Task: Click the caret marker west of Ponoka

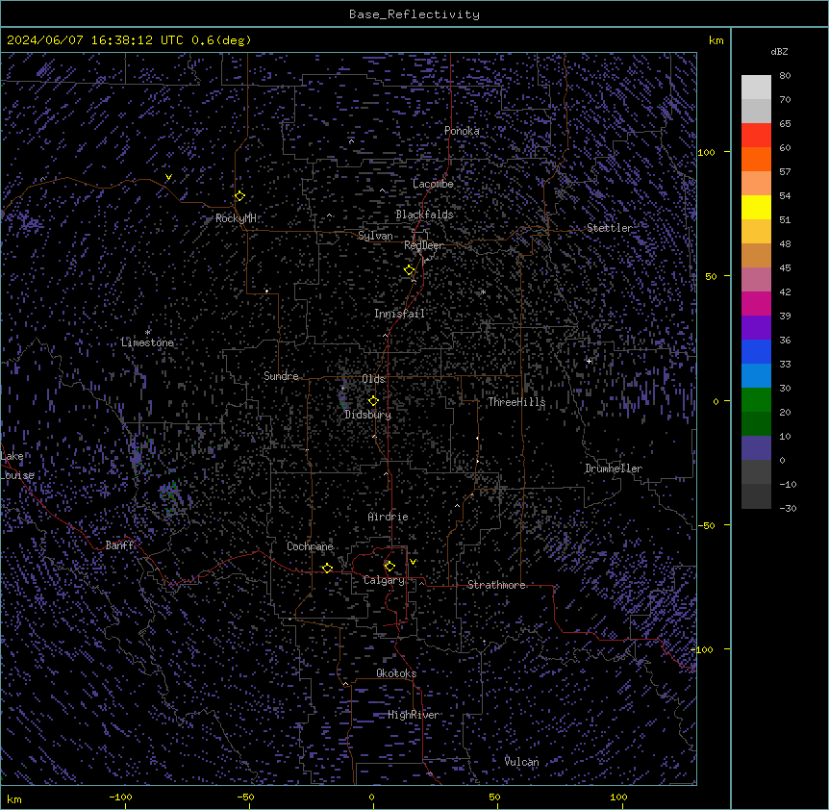Action: coord(351,141)
